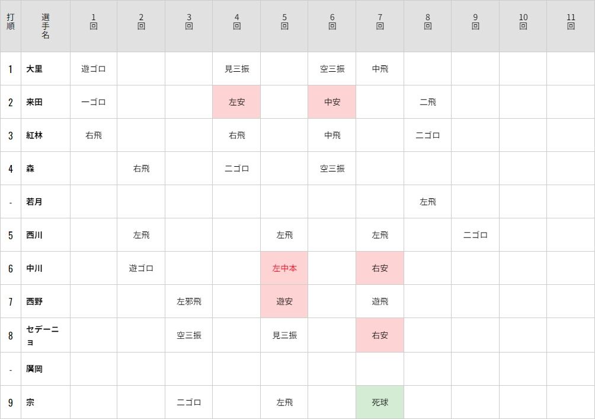The width and height of the screenshot is (595, 419).
Task: Click the red 左中本 home run cell
Action: (284, 268)
